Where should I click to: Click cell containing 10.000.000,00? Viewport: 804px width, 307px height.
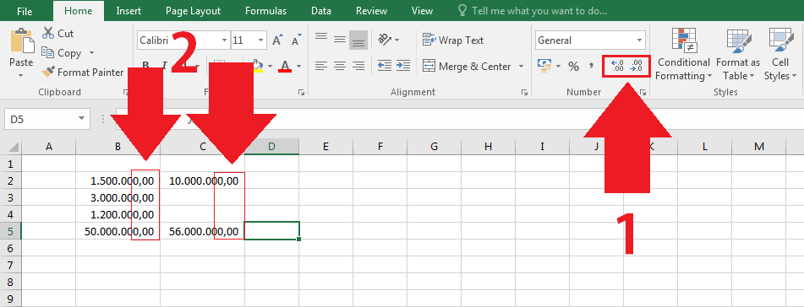pos(203,180)
